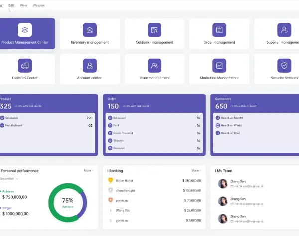Screen dimensions: 299x236
Task: Click the silver badge beside shanzhen.giu
Action: tap(111, 190)
